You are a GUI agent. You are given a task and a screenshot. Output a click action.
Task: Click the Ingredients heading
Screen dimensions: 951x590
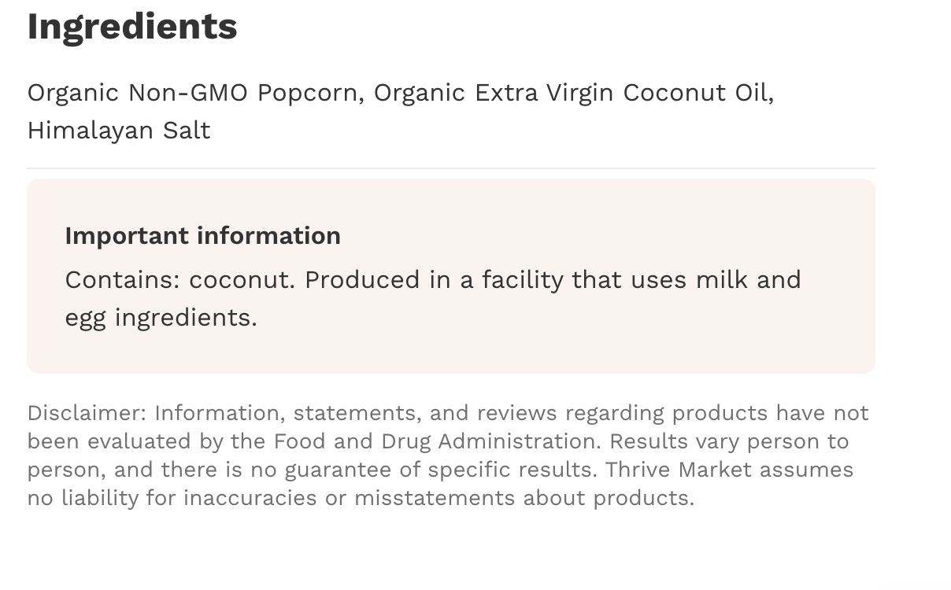pos(132,27)
